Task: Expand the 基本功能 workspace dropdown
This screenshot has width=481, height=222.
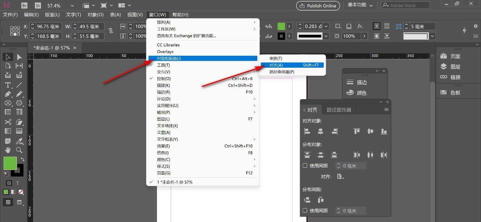Action: tap(371, 5)
